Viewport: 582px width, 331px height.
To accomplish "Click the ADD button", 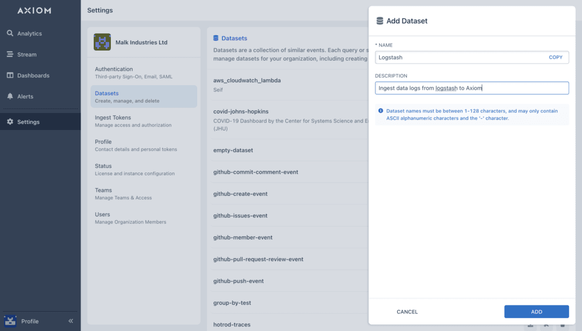I will click(x=537, y=312).
